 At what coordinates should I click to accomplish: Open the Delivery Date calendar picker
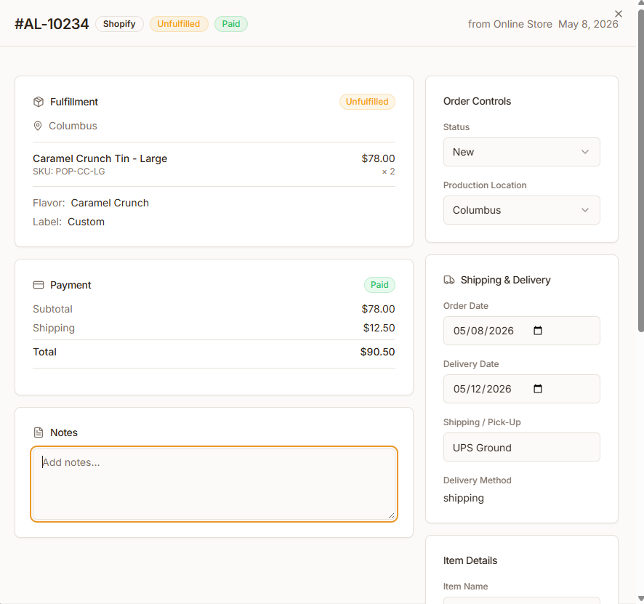pos(538,388)
